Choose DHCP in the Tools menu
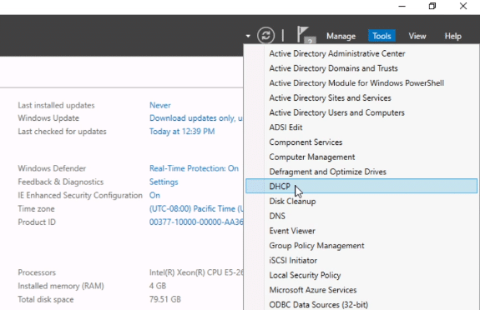480x310 pixels. point(361,186)
